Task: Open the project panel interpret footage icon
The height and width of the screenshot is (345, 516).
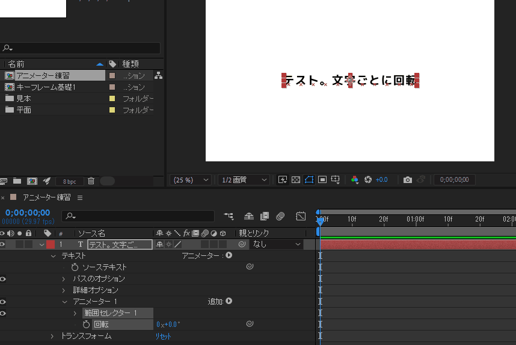Action: click(x=3, y=181)
